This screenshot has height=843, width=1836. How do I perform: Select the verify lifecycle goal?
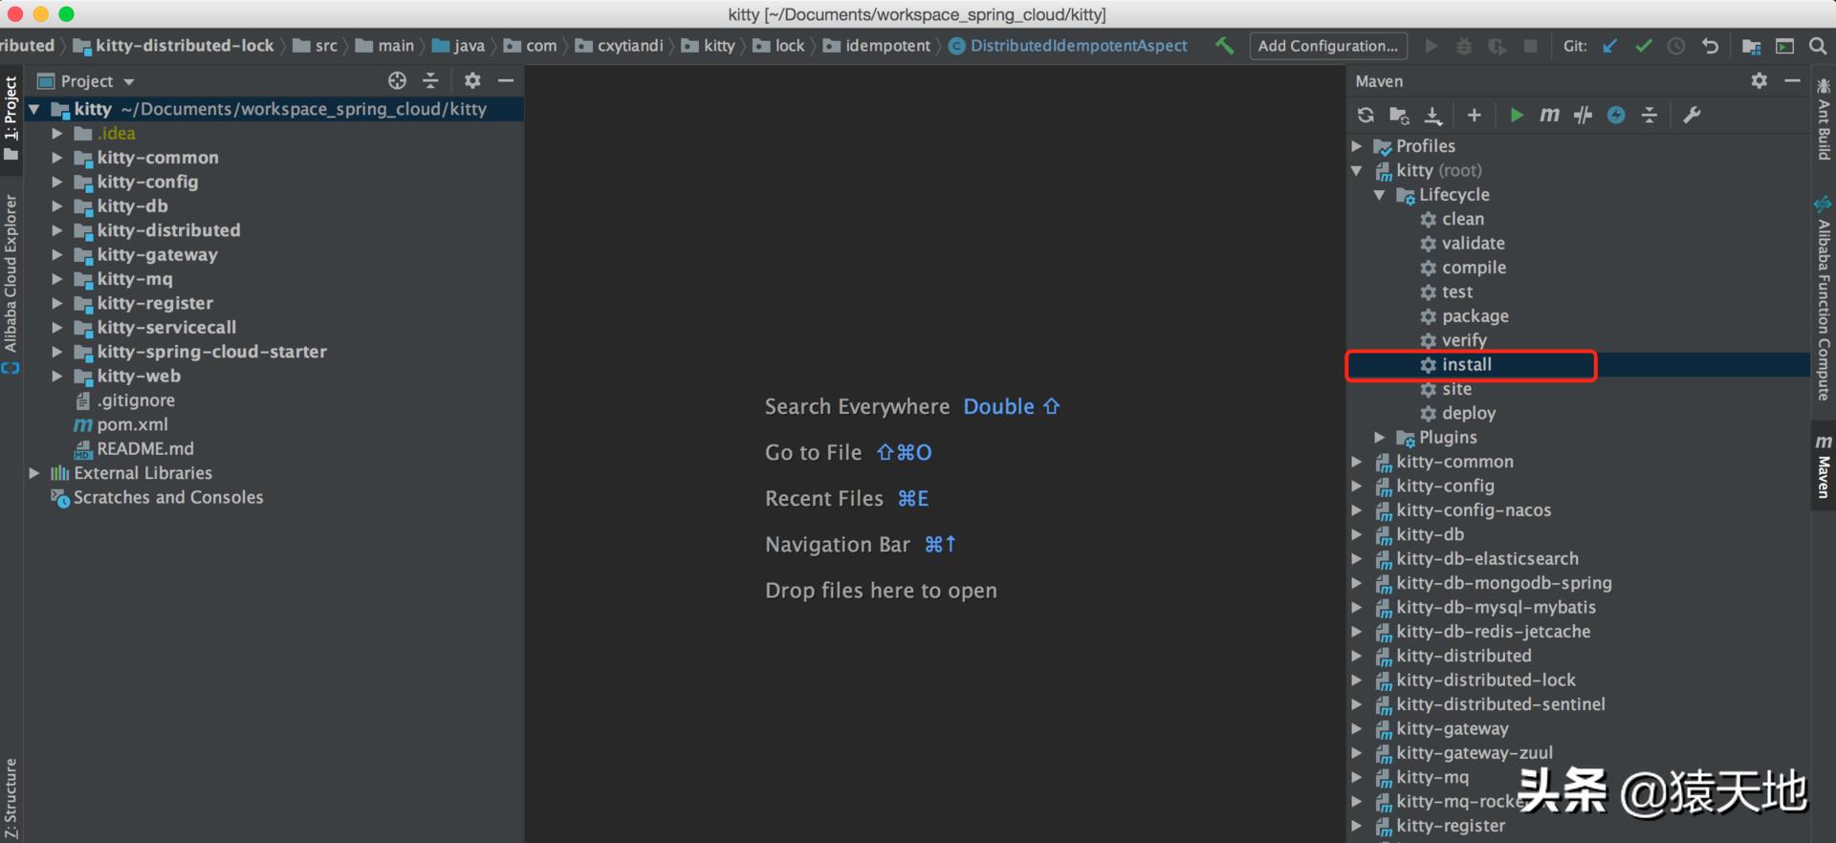1464,340
